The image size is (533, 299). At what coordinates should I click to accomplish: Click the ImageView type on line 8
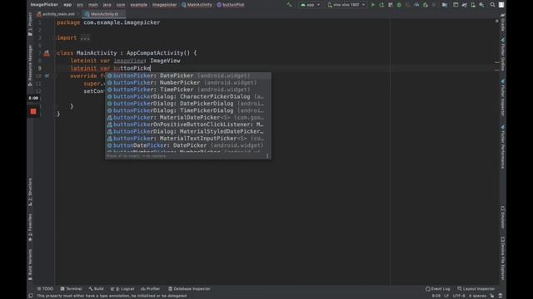point(165,61)
